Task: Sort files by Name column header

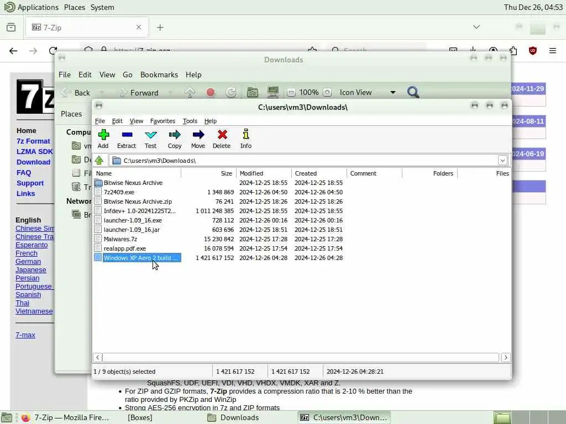Action: [x=137, y=173]
